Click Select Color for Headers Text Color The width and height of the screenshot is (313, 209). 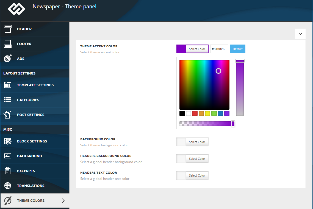pyautogui.click(x=197, y=175)
